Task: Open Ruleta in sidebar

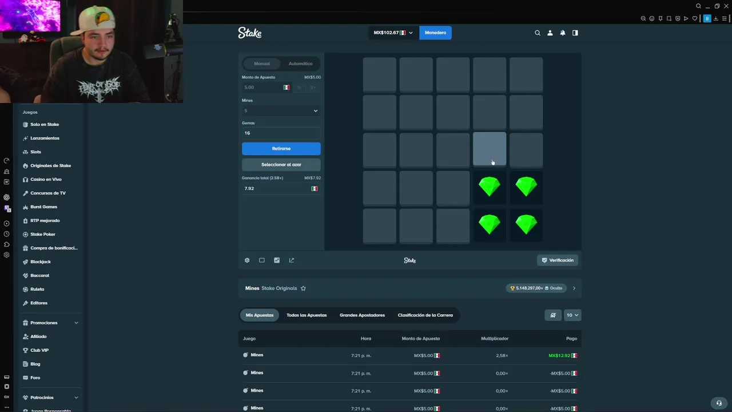Action: tap(37, 289)
